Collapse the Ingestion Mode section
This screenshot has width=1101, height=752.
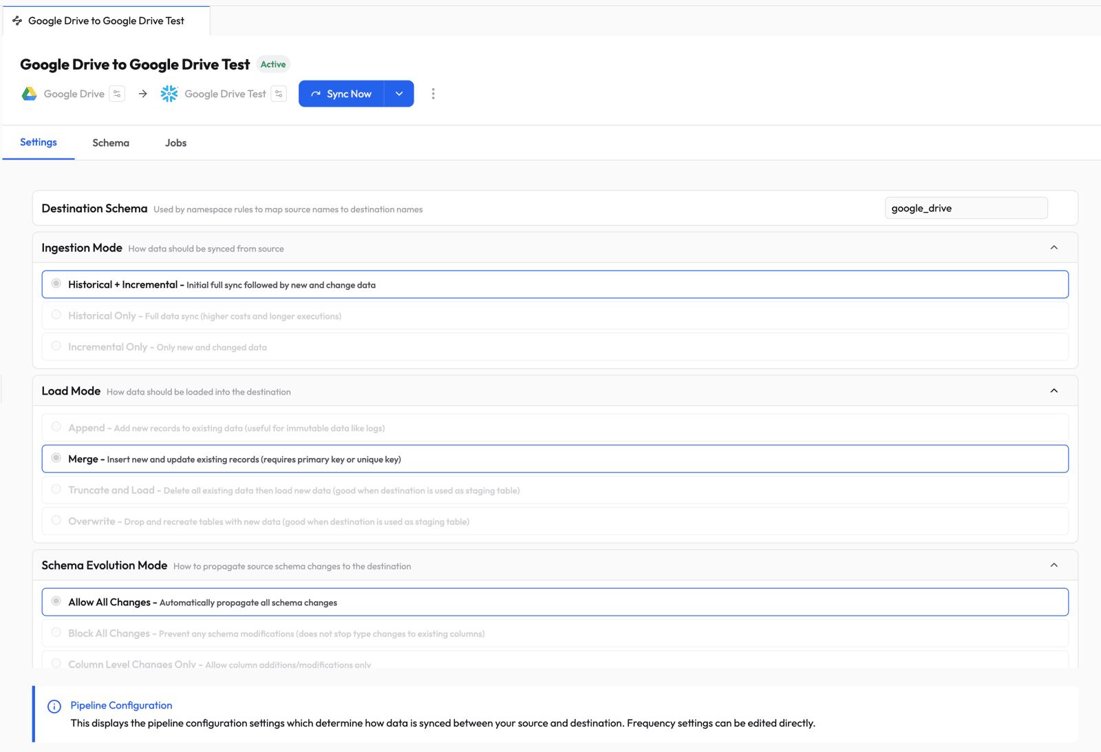click(x=1054, y=248)
